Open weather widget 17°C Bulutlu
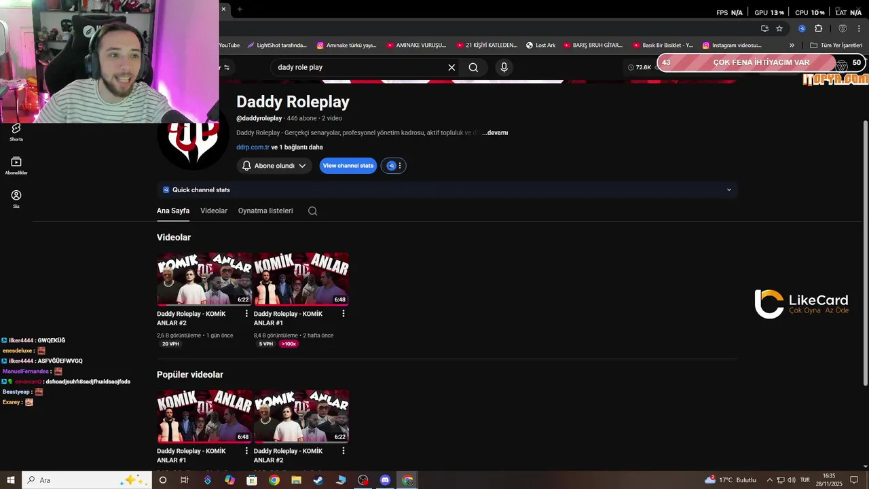The height and width of the screenshot is (489, 869). (731, 480)
